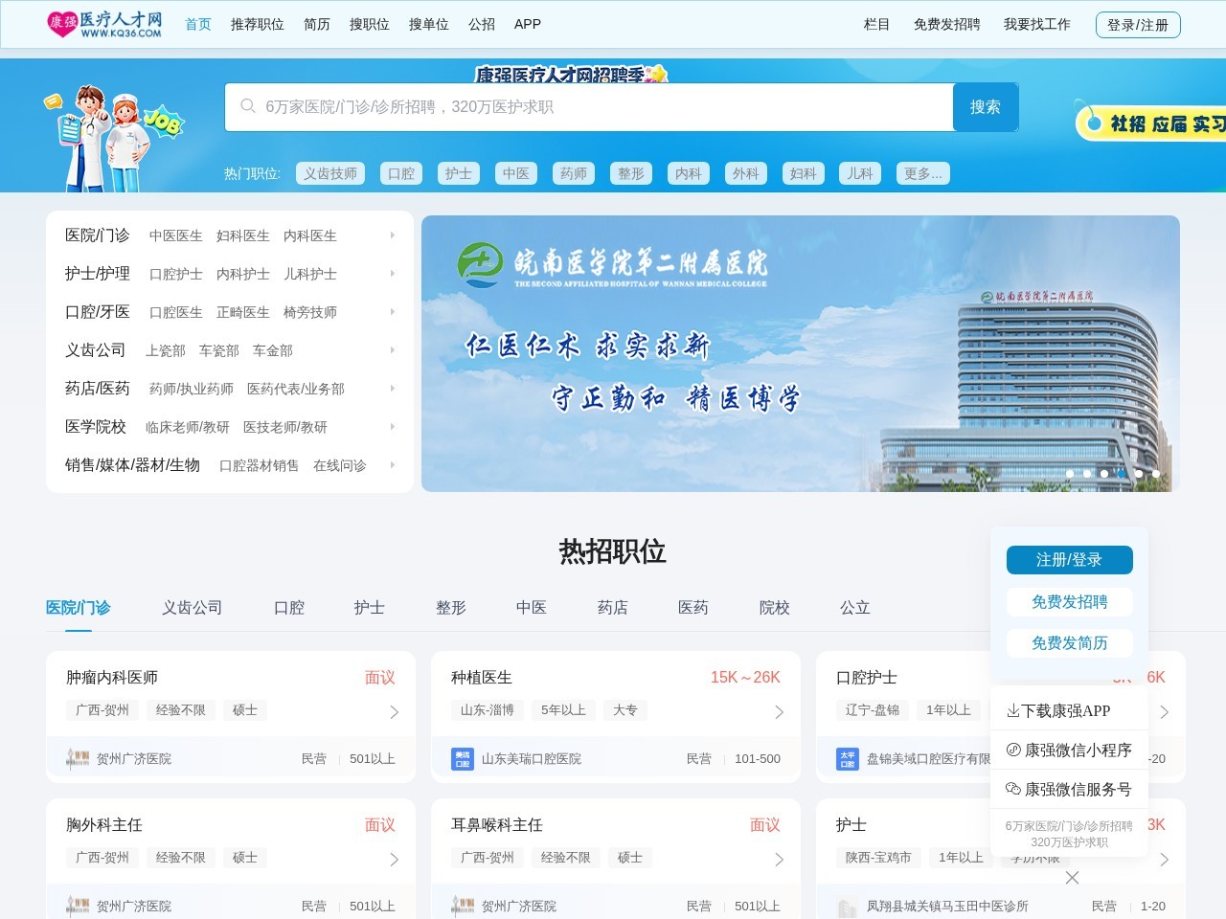Viewport: 1226px width, 919px height.
Task: Click the 注册/登录 button
Action: (x=1069, y=560)
